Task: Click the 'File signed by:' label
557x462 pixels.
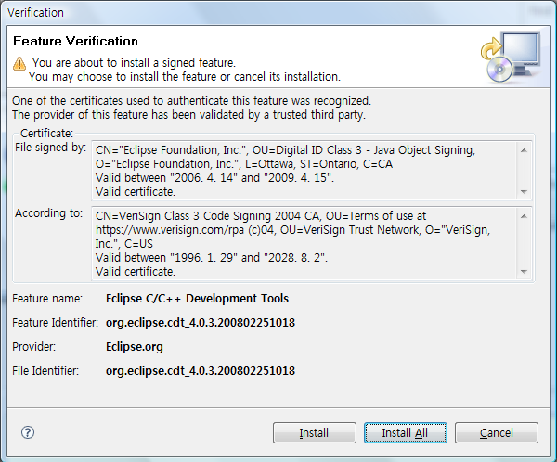Action: point(50,148)
